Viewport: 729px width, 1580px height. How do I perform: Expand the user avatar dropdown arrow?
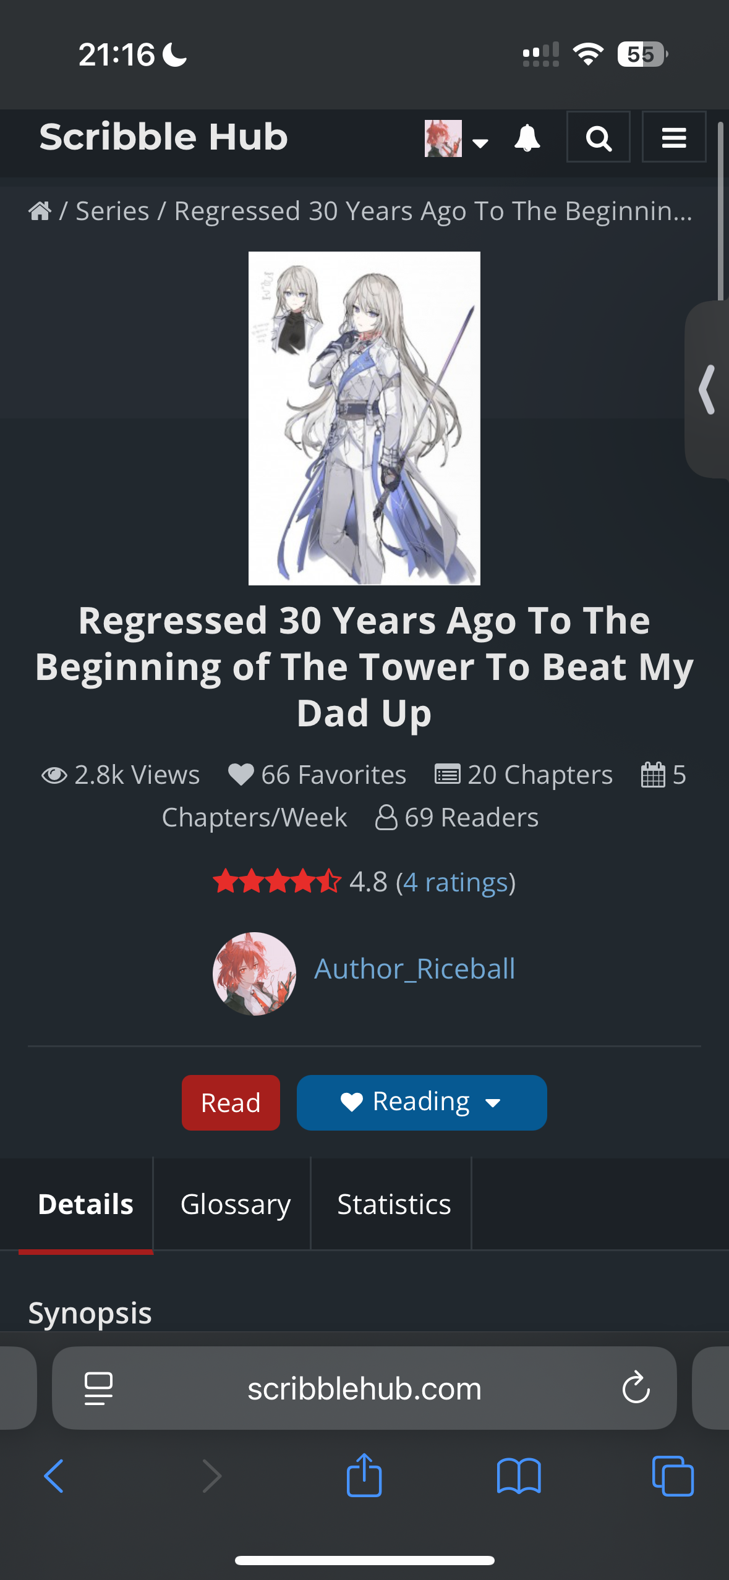[x=480, y=143]
